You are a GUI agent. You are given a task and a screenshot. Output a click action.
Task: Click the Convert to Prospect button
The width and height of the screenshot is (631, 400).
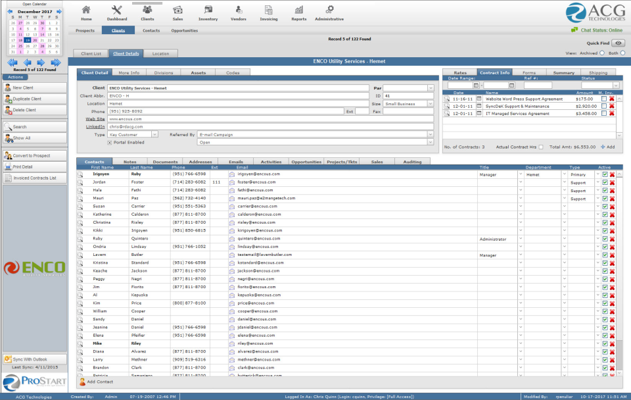[x=35, y=155]
